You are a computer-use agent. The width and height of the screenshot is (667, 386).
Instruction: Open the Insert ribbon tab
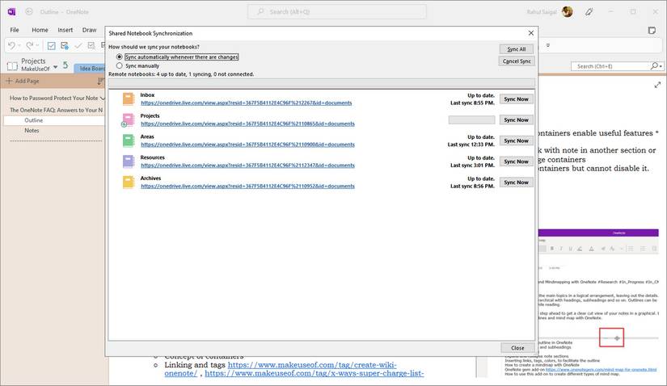(x=65, y=30)
